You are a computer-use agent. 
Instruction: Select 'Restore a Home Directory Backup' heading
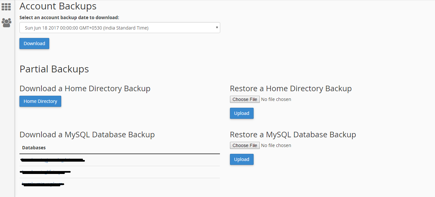[x=291, y=88]
